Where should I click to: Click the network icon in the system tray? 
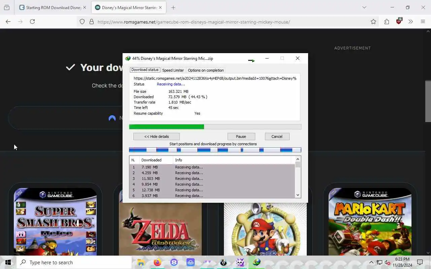[379, 263]
